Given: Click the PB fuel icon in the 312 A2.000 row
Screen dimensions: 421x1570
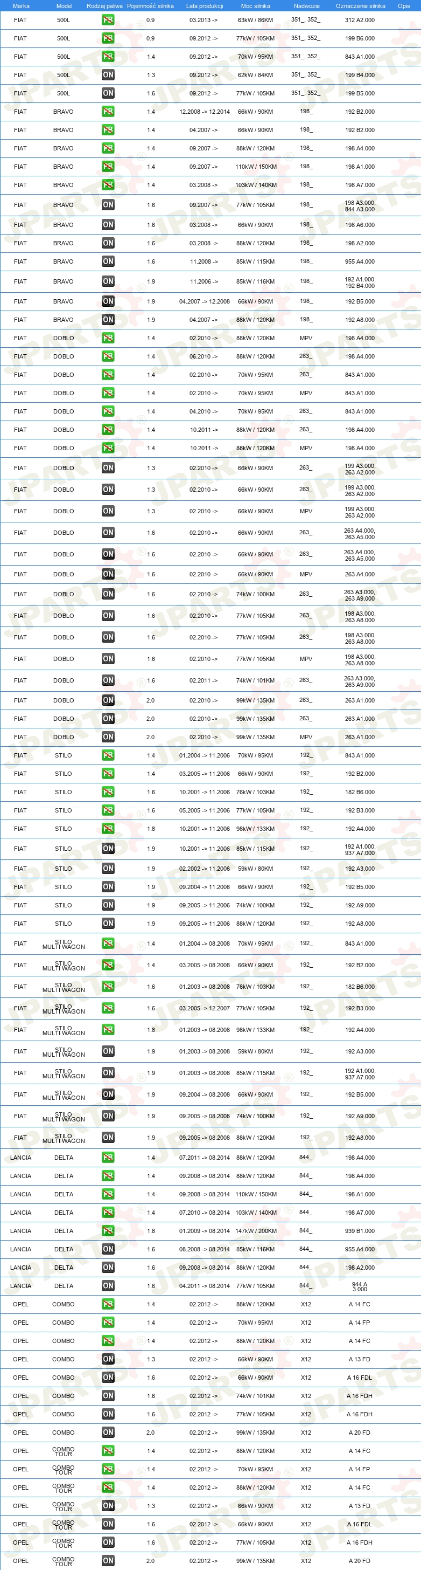Looking at the screenshot, I should pyautogui.click(x=108, y=20).
